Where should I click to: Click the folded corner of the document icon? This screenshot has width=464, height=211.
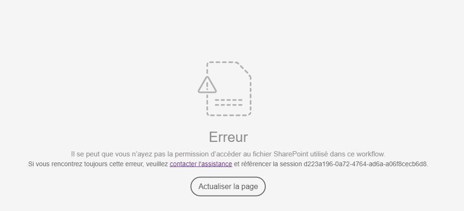(x=245, y=69)
